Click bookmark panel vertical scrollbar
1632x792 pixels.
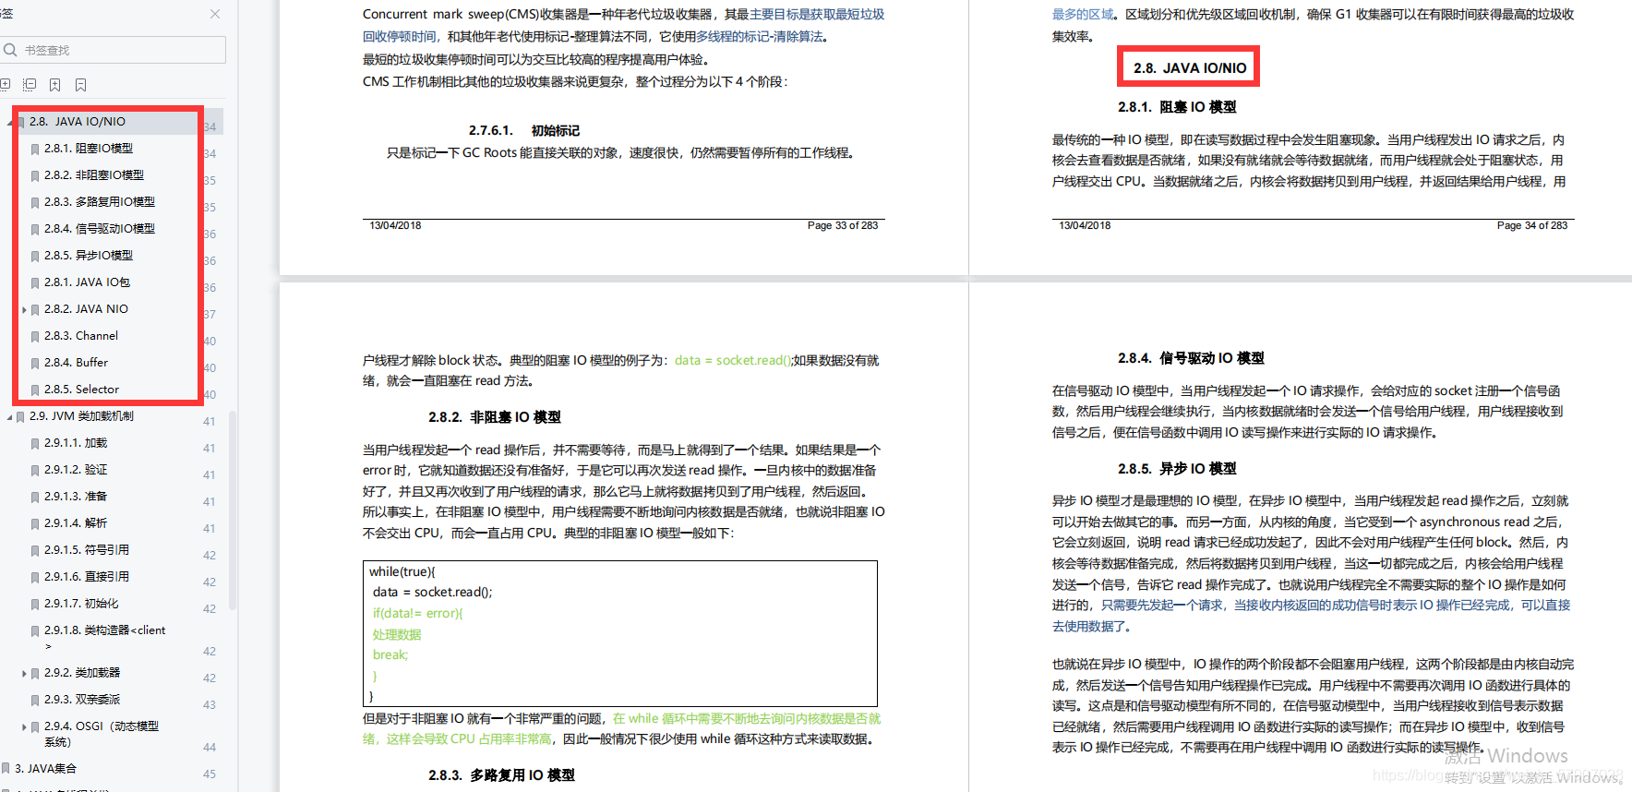pos(233,510)
